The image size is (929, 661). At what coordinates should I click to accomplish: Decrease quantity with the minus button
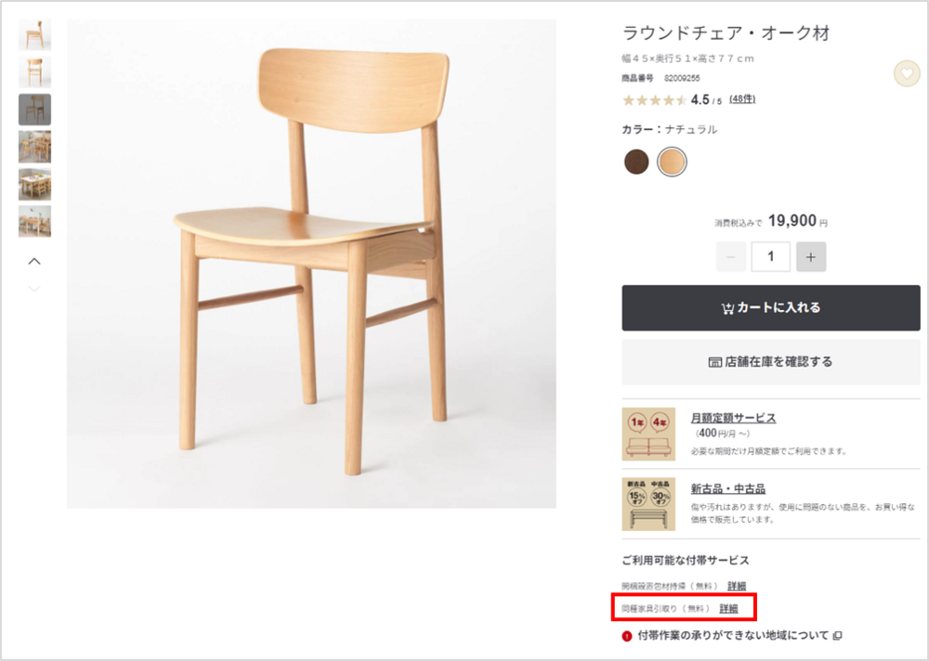tap(730, 257)
